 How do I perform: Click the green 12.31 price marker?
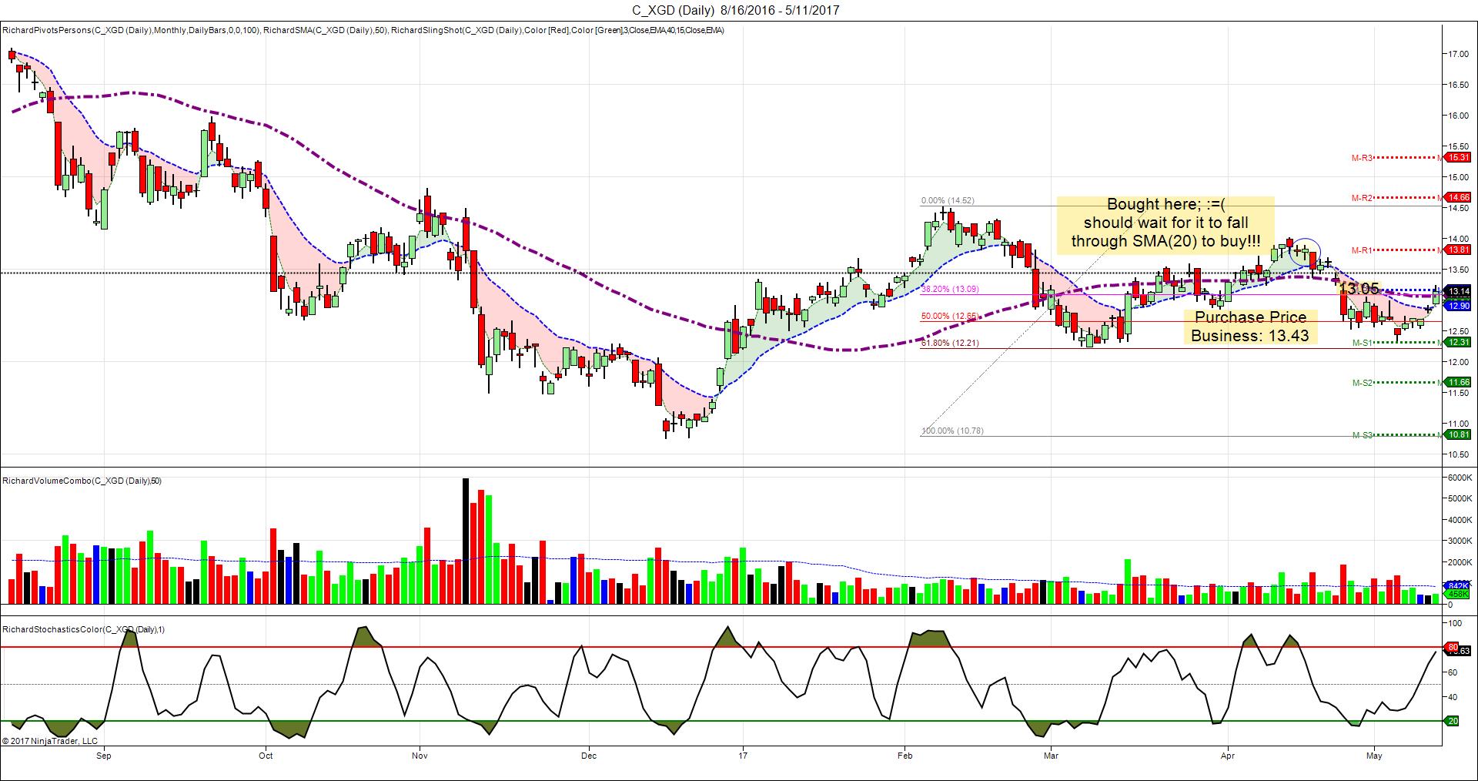coord(1459,342)
